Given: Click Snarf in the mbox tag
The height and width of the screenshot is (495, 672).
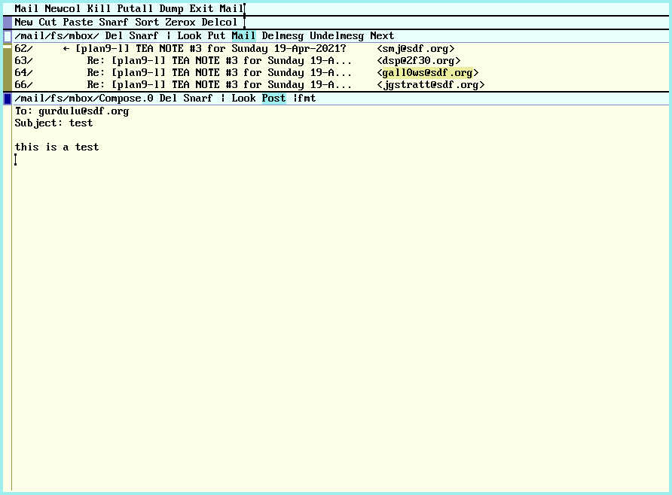Looking at the screenshot, I should pos(144,36).
